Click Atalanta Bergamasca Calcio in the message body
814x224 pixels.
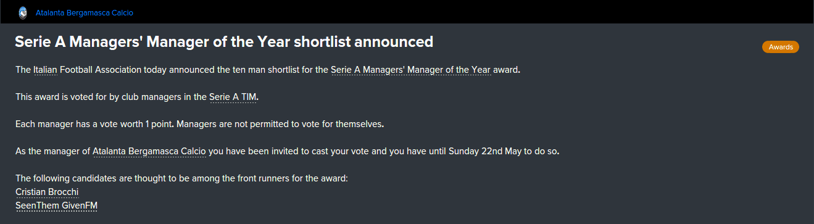pos(150,151)
